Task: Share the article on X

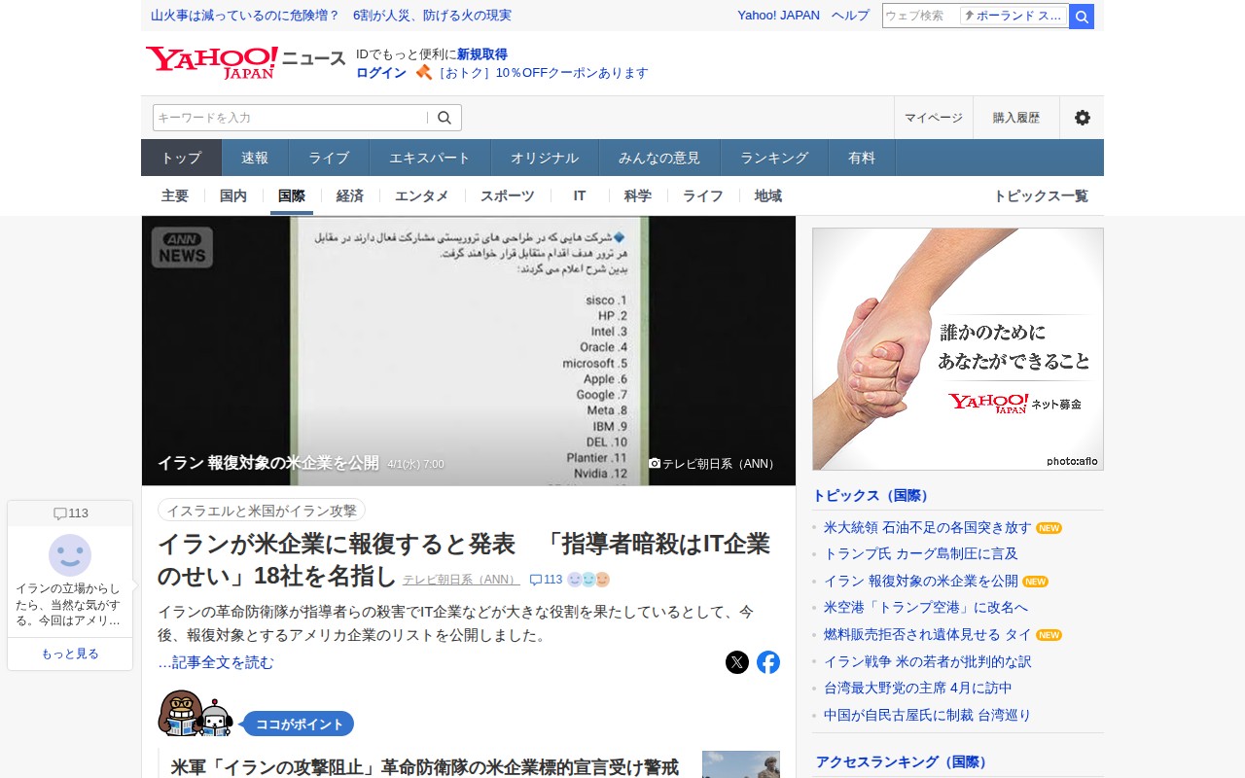Action: [x=737, y=662]
